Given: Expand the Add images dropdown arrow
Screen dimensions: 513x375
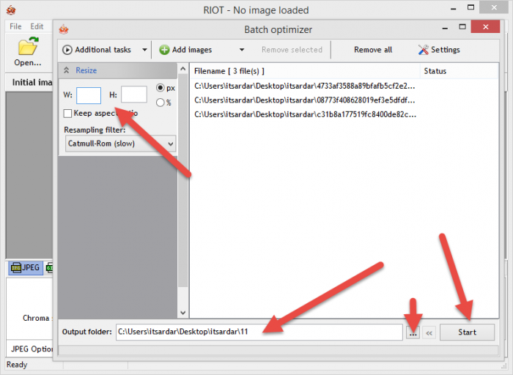Looking at the screenshot, I should click(x=242, y=50).
